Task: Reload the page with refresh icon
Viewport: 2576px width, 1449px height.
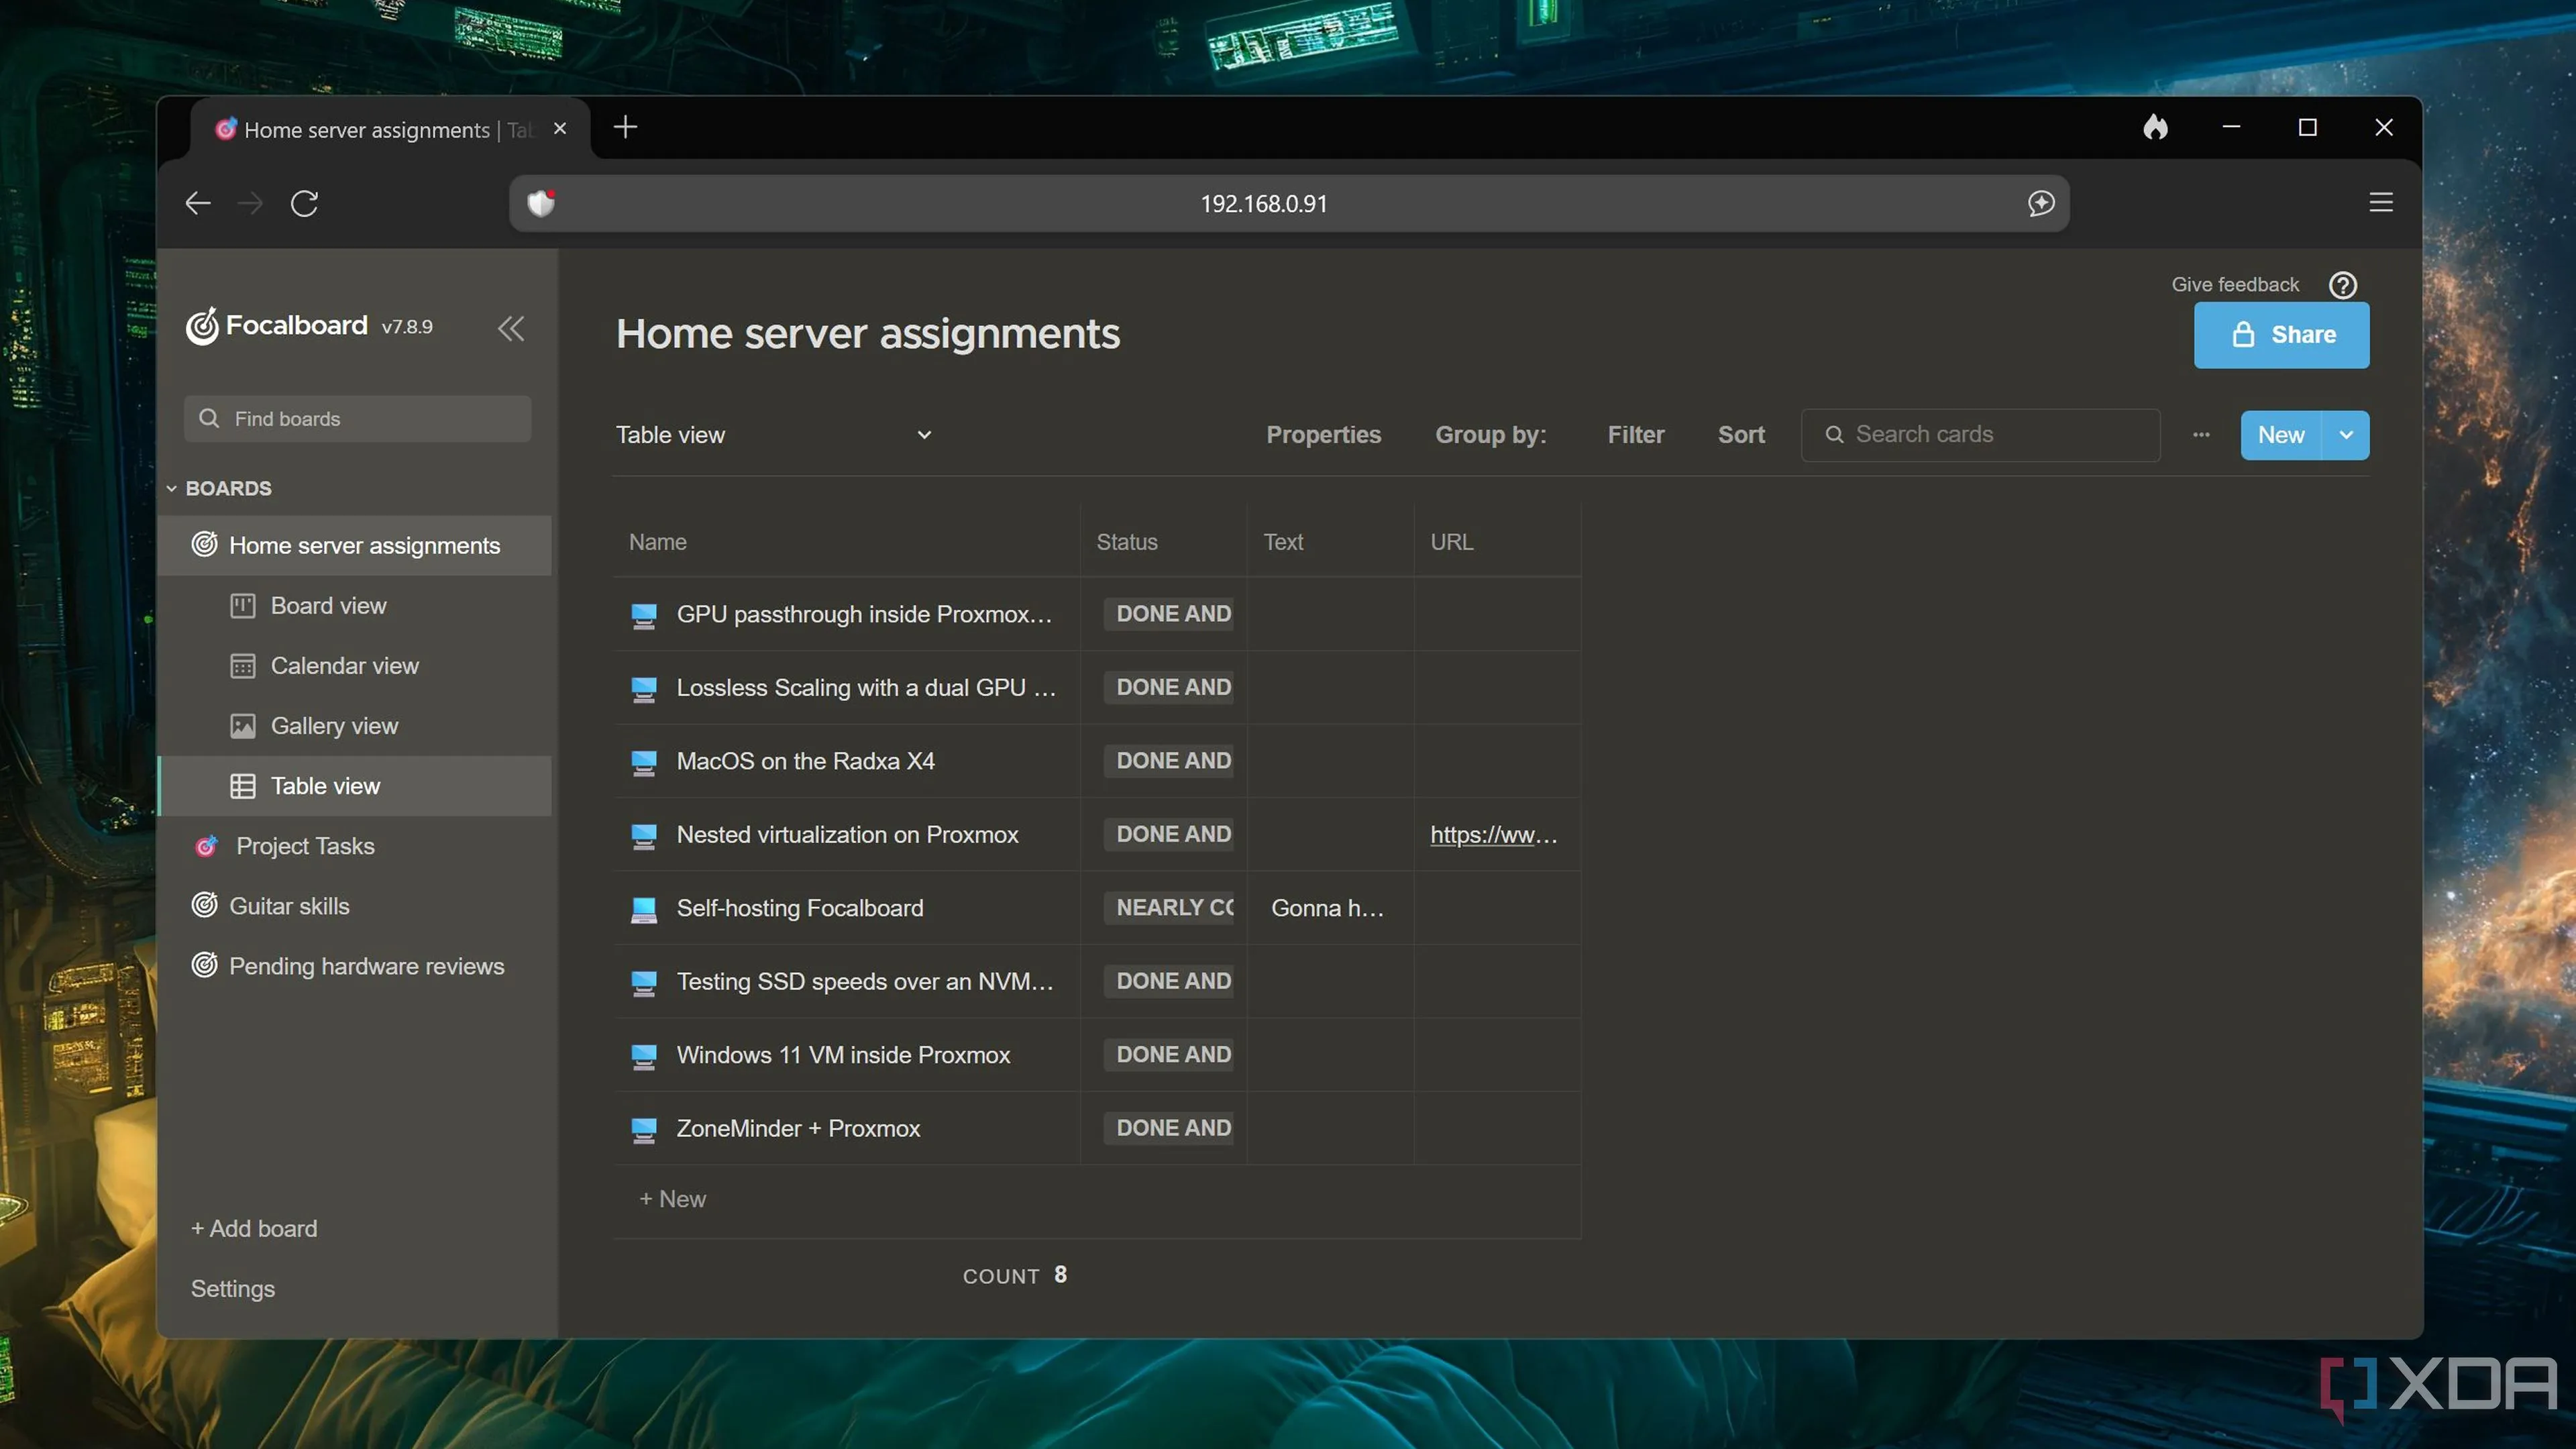Action: (x=304, y=204)
